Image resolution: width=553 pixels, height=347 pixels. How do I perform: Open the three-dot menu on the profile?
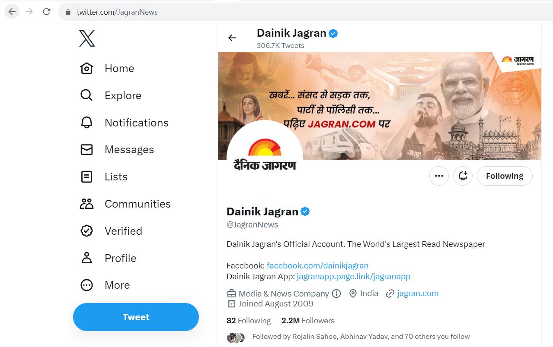pyautogui.click(x=439, y=176)
